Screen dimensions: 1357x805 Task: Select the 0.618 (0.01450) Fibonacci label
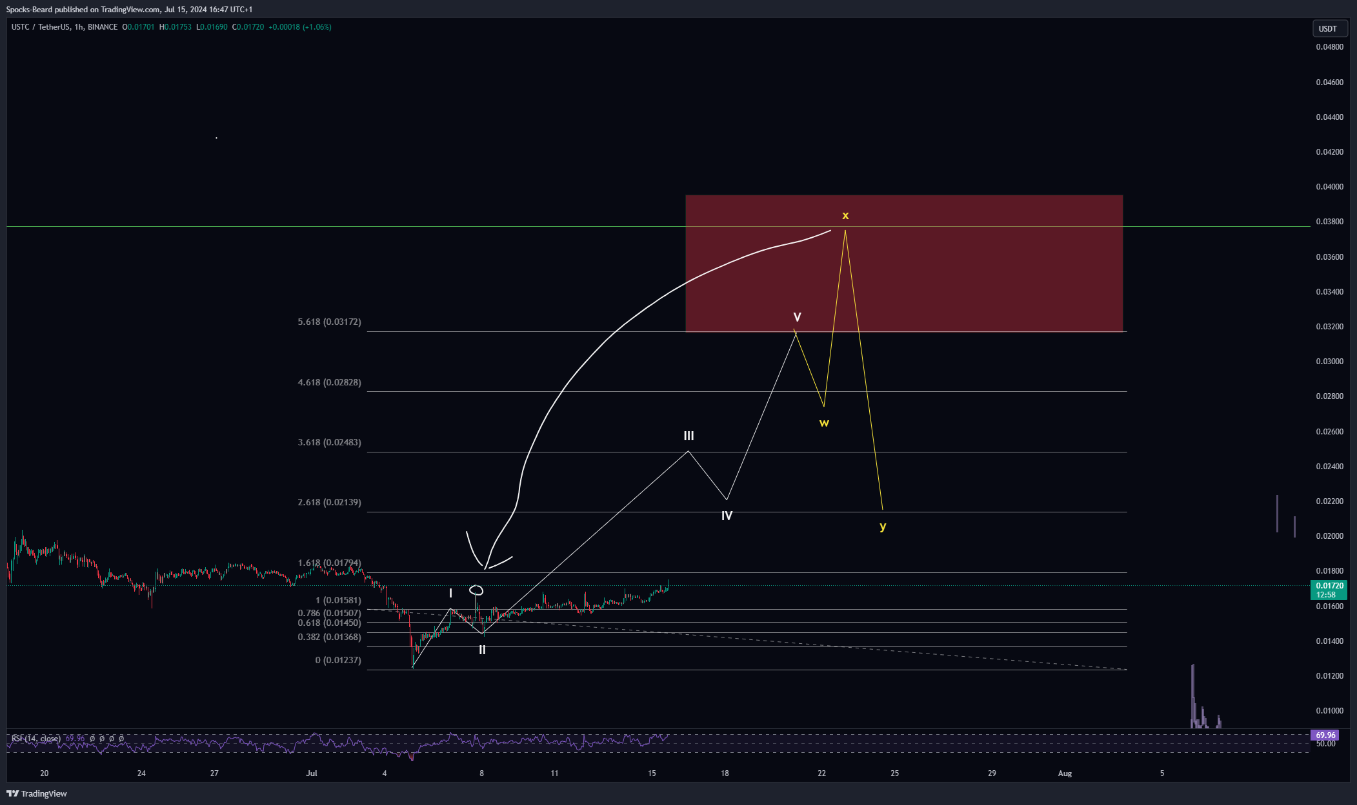coord(329,623)
